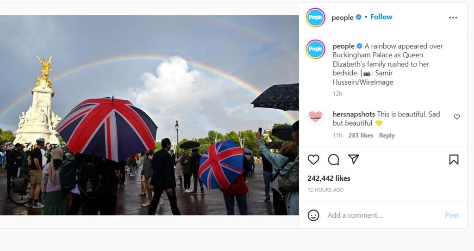Open the 242,442 likes list
The image size is (474, 251).
329,178
